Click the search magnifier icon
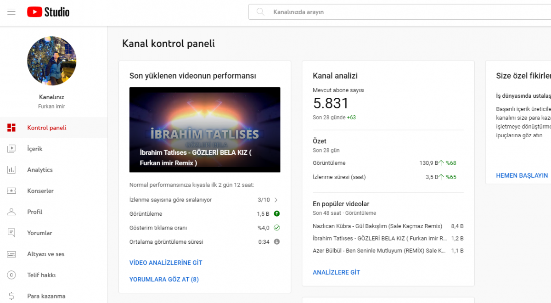 tap(260, 12)
